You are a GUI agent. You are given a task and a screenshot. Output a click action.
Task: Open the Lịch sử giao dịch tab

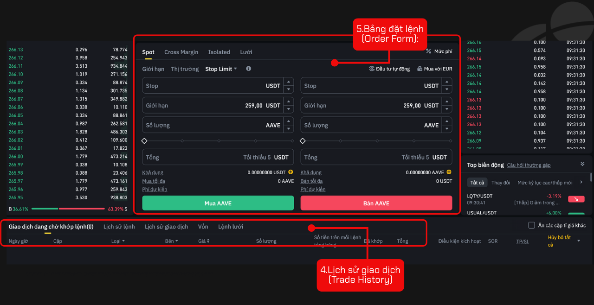167,227
